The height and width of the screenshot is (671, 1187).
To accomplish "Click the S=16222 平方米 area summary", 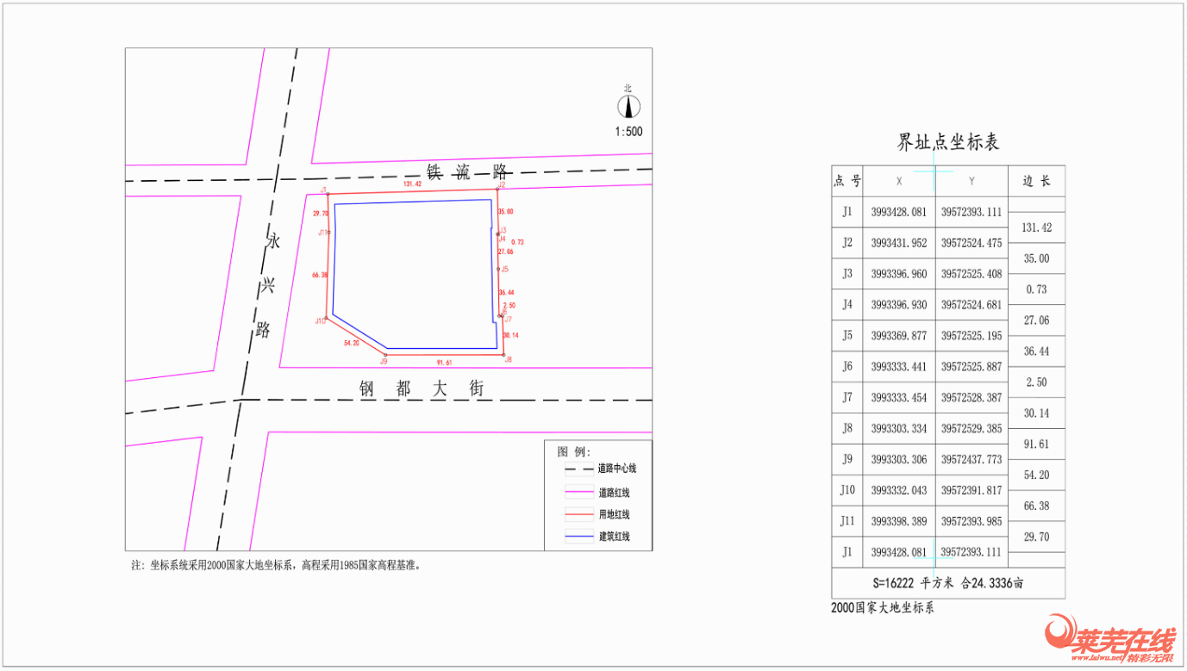I will point(948,583).
